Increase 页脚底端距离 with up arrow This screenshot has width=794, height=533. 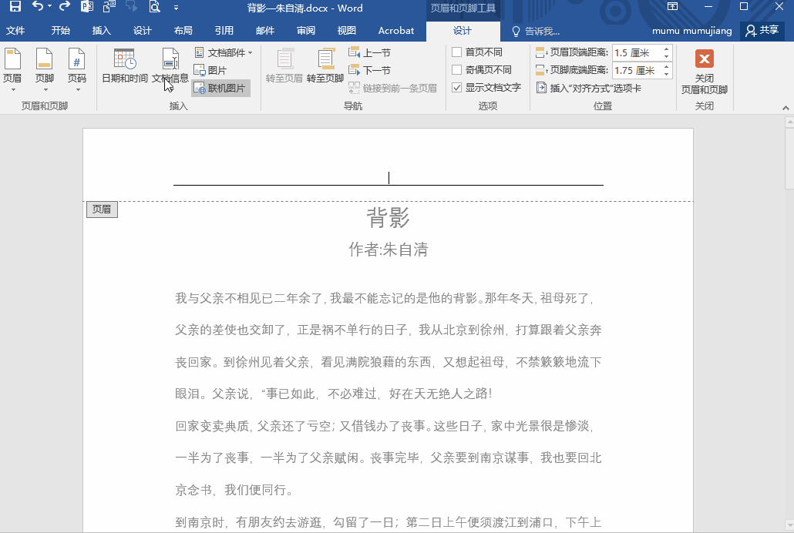(666, 67)
